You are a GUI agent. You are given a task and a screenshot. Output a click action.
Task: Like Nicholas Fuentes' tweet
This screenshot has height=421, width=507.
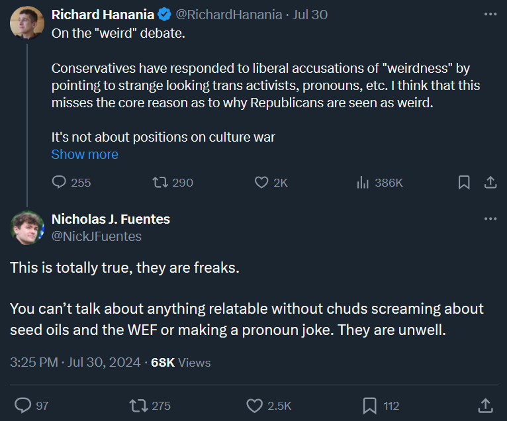[254, 405]
